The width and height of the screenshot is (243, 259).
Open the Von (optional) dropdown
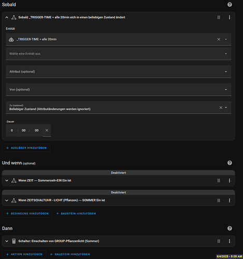tap(119, 90)
